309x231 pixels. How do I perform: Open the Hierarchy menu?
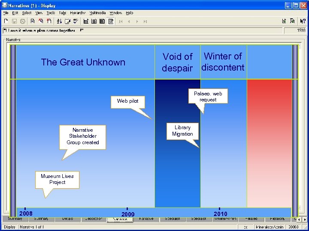click(78, 13)
